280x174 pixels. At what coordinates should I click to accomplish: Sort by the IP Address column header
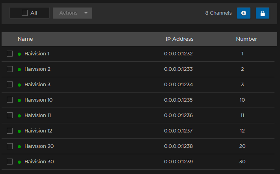179,39
